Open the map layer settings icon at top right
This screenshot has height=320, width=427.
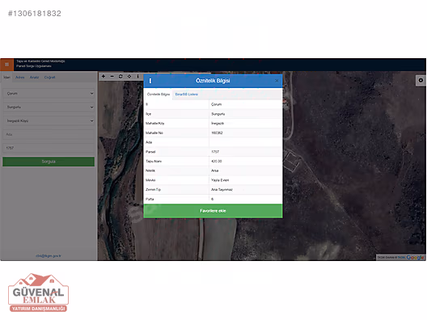[x=421, y=80]
